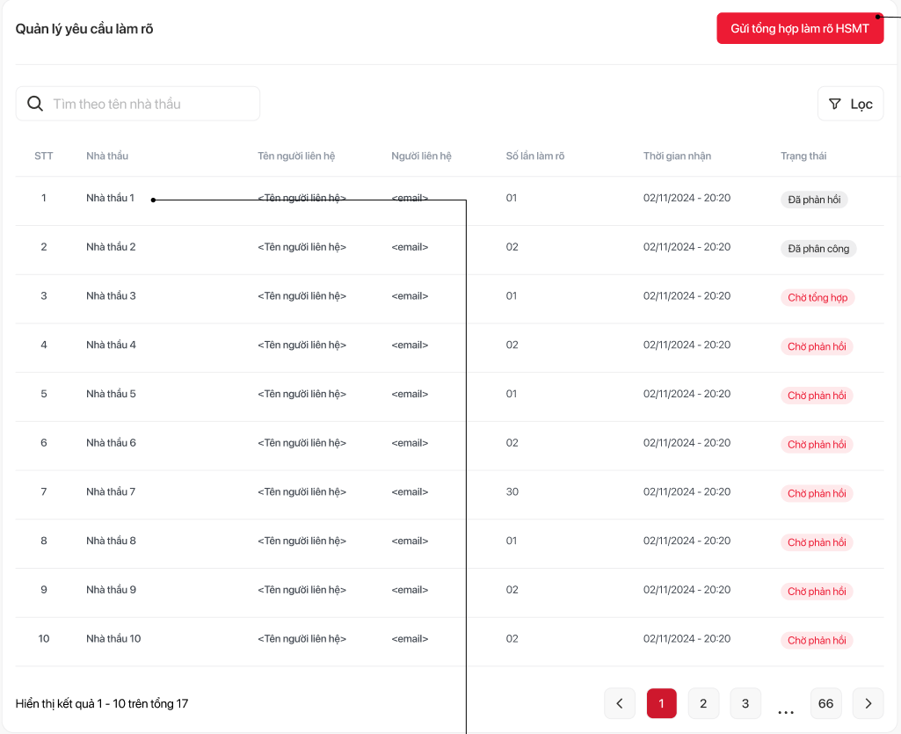Jump to page 66
Viewport: 901px width, 734px height.
pyautogui.click(x=825, y=703)
